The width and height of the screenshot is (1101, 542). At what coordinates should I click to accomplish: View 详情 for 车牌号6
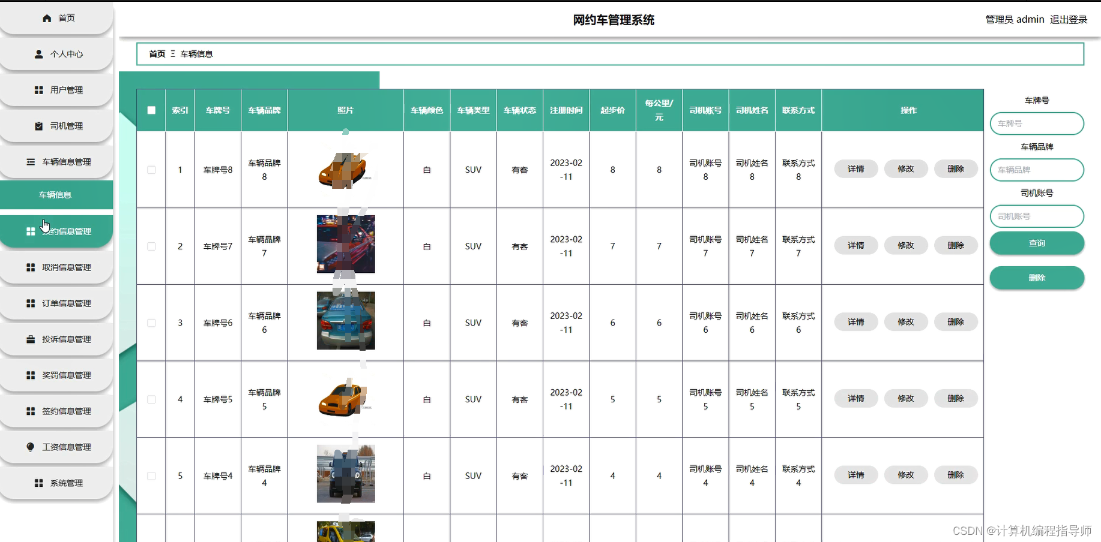[856, 322]
